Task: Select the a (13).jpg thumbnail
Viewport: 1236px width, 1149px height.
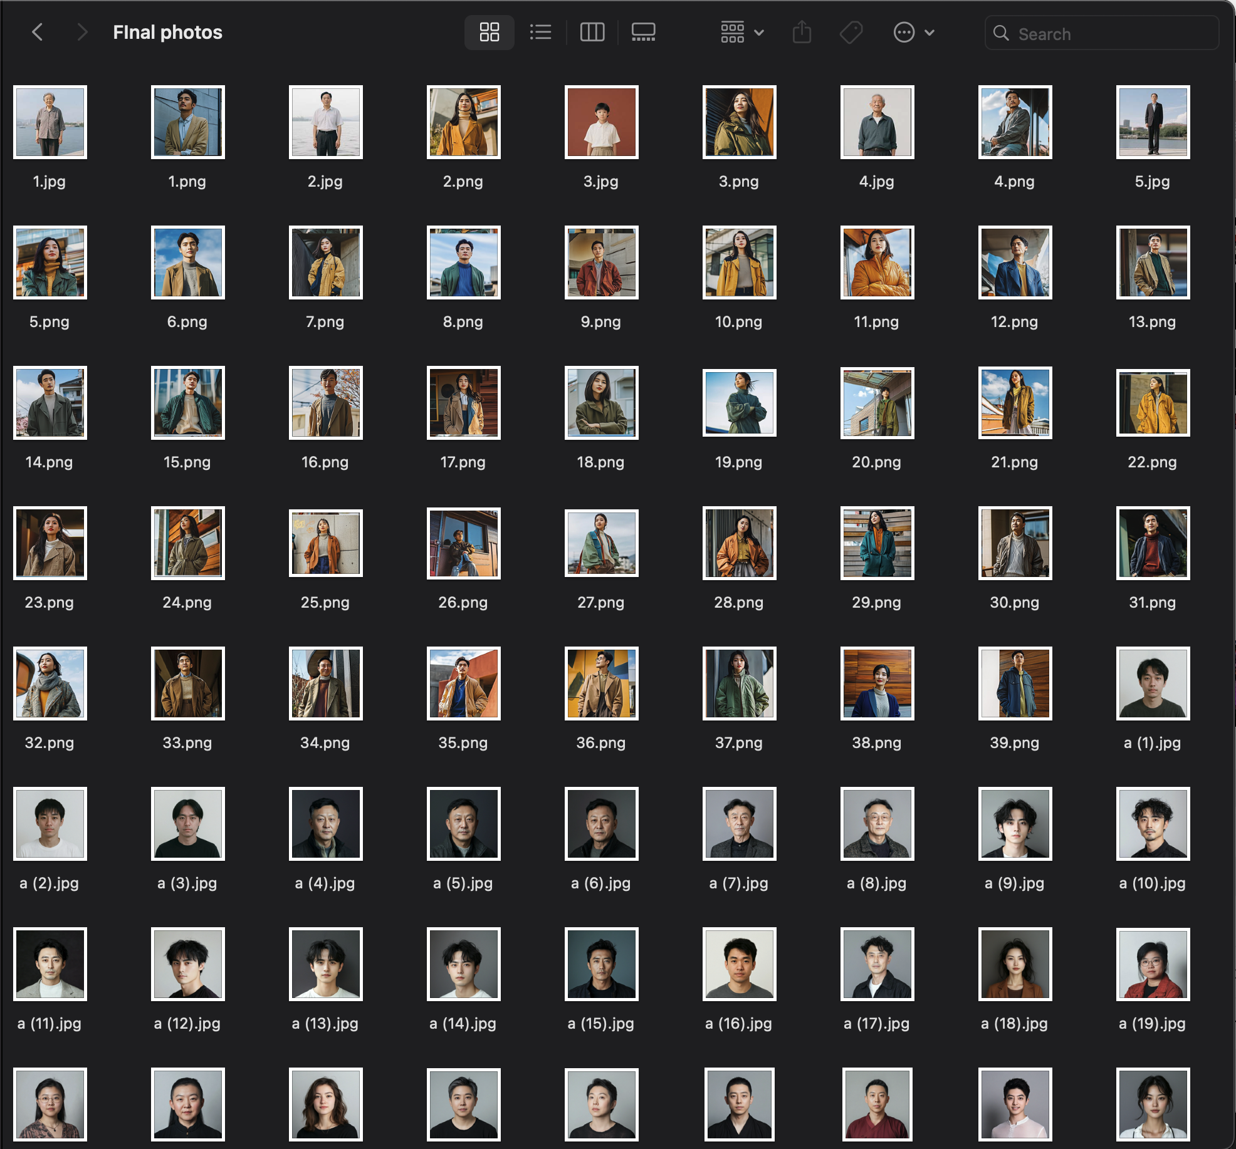Action: [x=326, y=964]
